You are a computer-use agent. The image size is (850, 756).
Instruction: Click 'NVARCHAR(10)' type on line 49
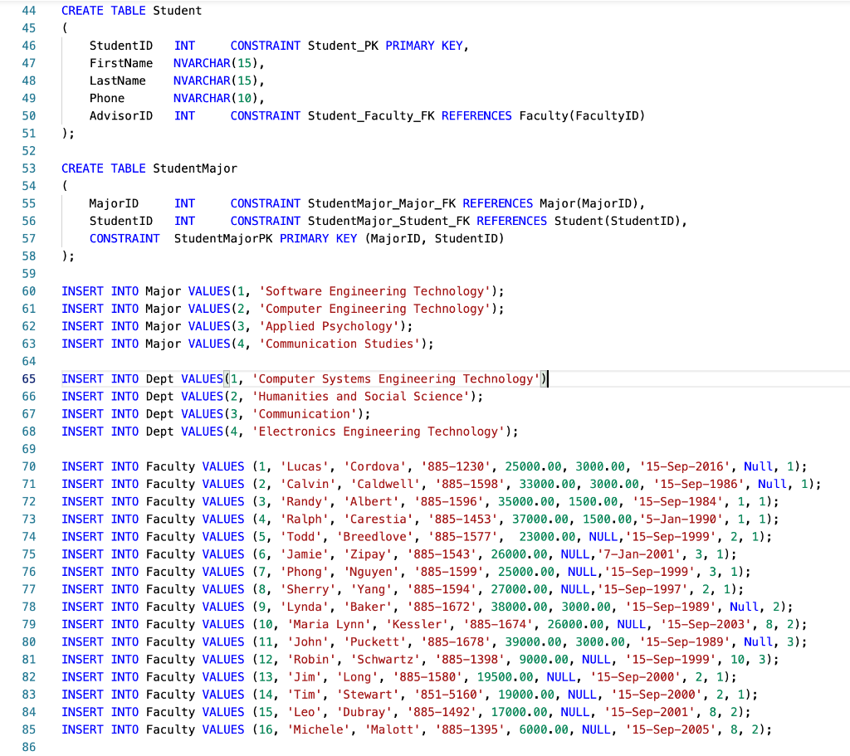(216, 99)
